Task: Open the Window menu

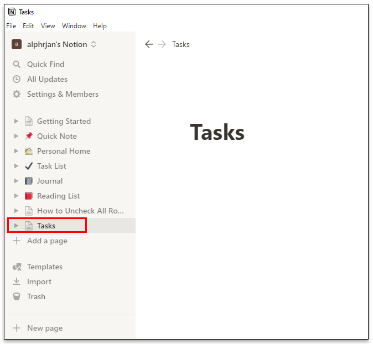Action: [x=74, y=25]
